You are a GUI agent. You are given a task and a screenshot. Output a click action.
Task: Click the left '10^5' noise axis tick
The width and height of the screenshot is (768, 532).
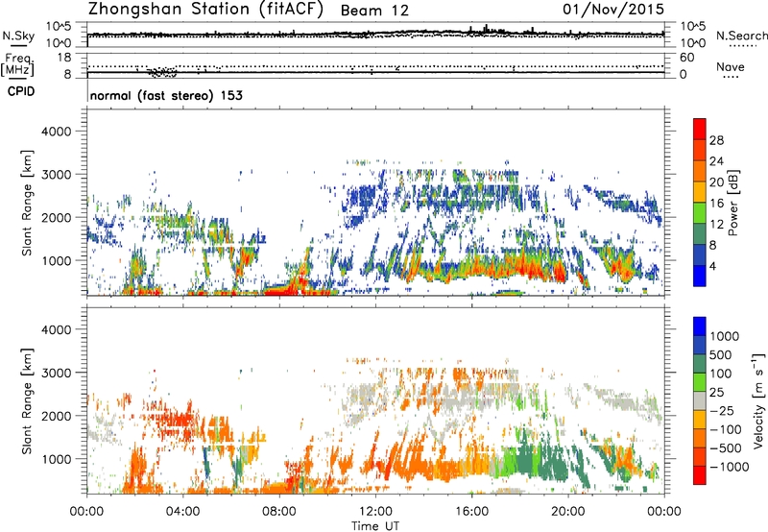[59, 27]
